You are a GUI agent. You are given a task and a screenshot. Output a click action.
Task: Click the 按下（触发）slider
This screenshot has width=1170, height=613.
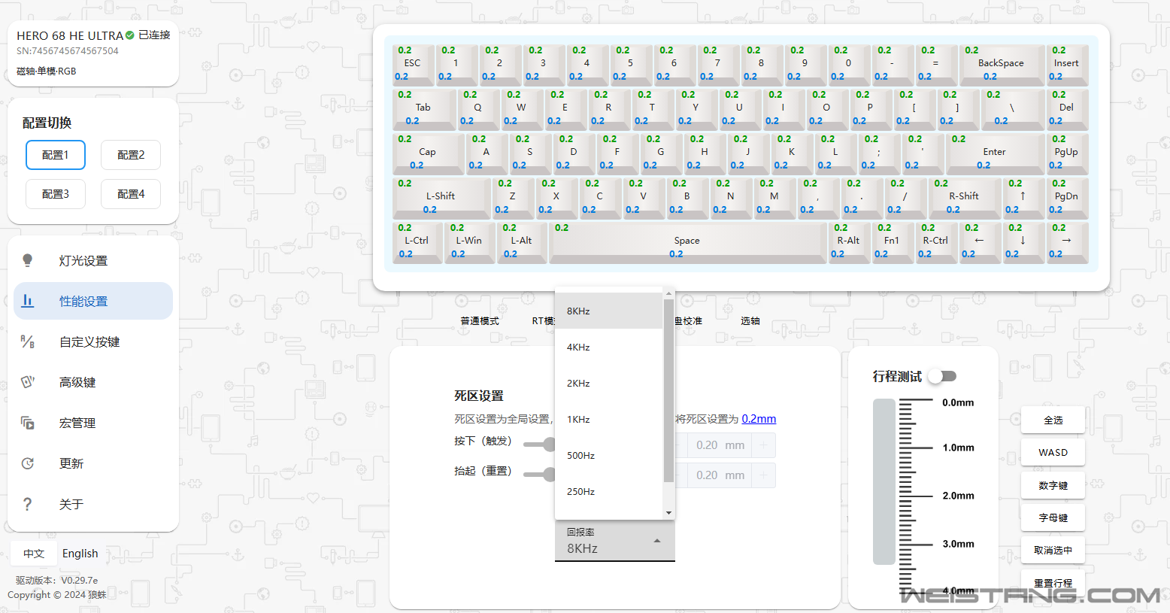(x=540, y=445)
